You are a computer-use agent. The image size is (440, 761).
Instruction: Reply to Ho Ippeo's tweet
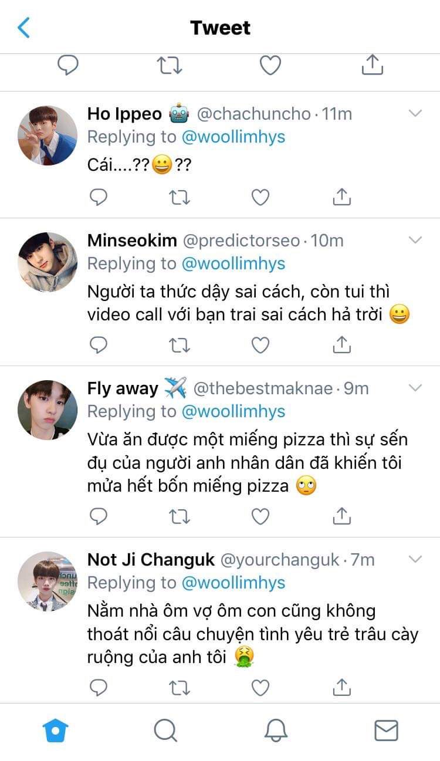[99, 198]
